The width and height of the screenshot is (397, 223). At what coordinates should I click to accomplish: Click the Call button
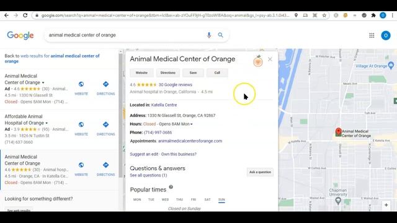pyautogui.click(x=217, y=72)
